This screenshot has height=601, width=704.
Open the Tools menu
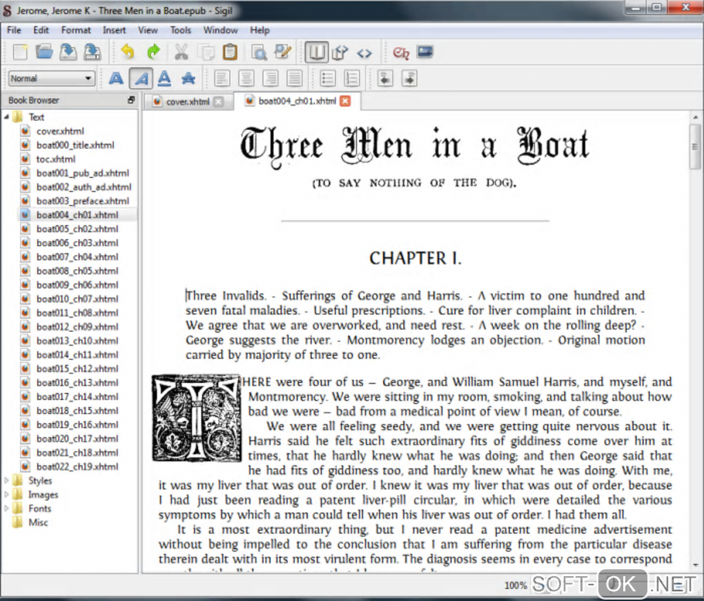(181, 30)
